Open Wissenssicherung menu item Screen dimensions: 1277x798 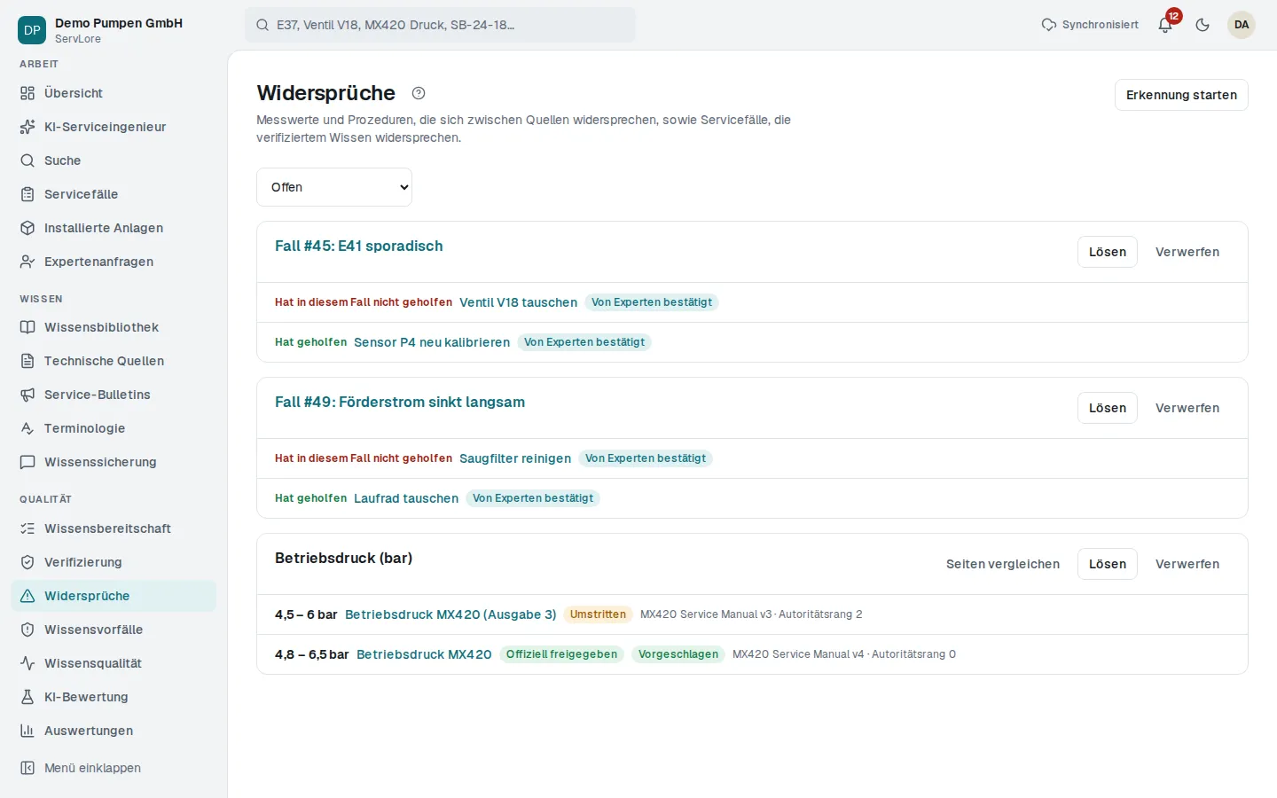click(114, 462)
